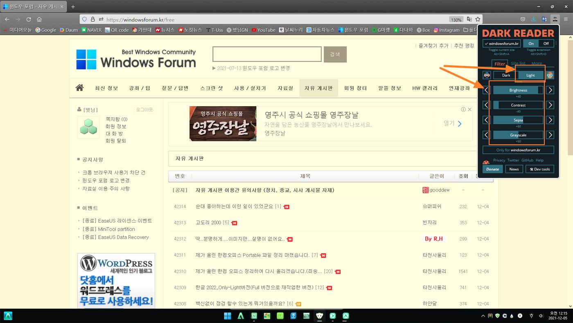Decrease Sepia with left arrow
This screenshot has height=323, width=573.
click(486, 120)
